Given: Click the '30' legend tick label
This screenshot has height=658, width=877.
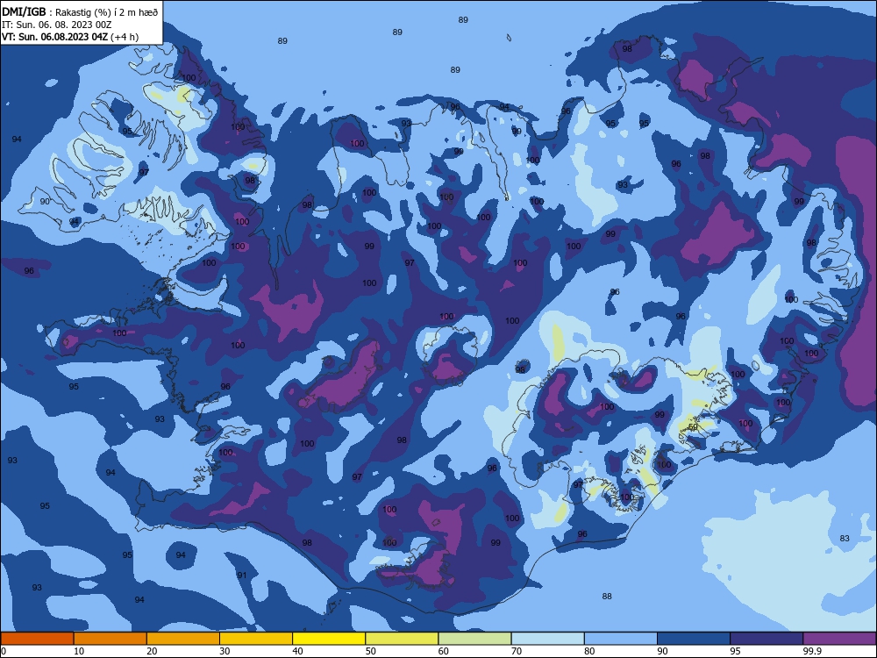Looking at the screenshot, I should [x=225, y=651].
